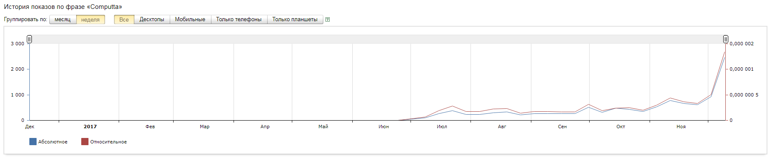Click the Абсолютное legend label

tap(53, 142)
